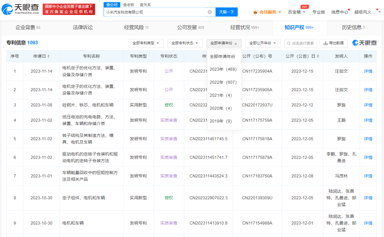384x237 pixels.
Task: Open the 全部专利状态 dropdown
Action: point(185,43)
